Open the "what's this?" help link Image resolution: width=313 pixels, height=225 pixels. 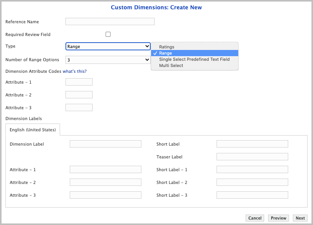pos(75,71)
